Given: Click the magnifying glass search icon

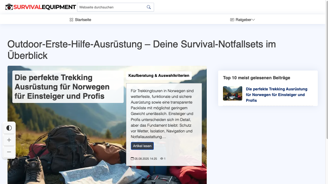Looking at the screenshot, I should click(149, 7).
